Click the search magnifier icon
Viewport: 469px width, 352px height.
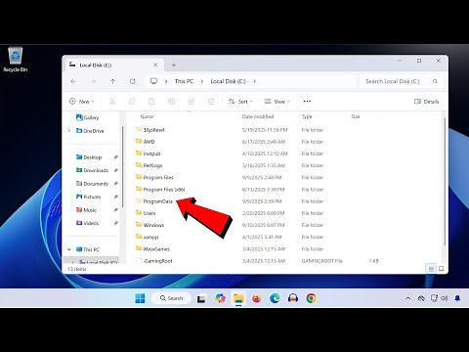pos(435,81)
